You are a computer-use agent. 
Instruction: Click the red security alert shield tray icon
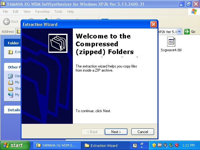(177, 145)
